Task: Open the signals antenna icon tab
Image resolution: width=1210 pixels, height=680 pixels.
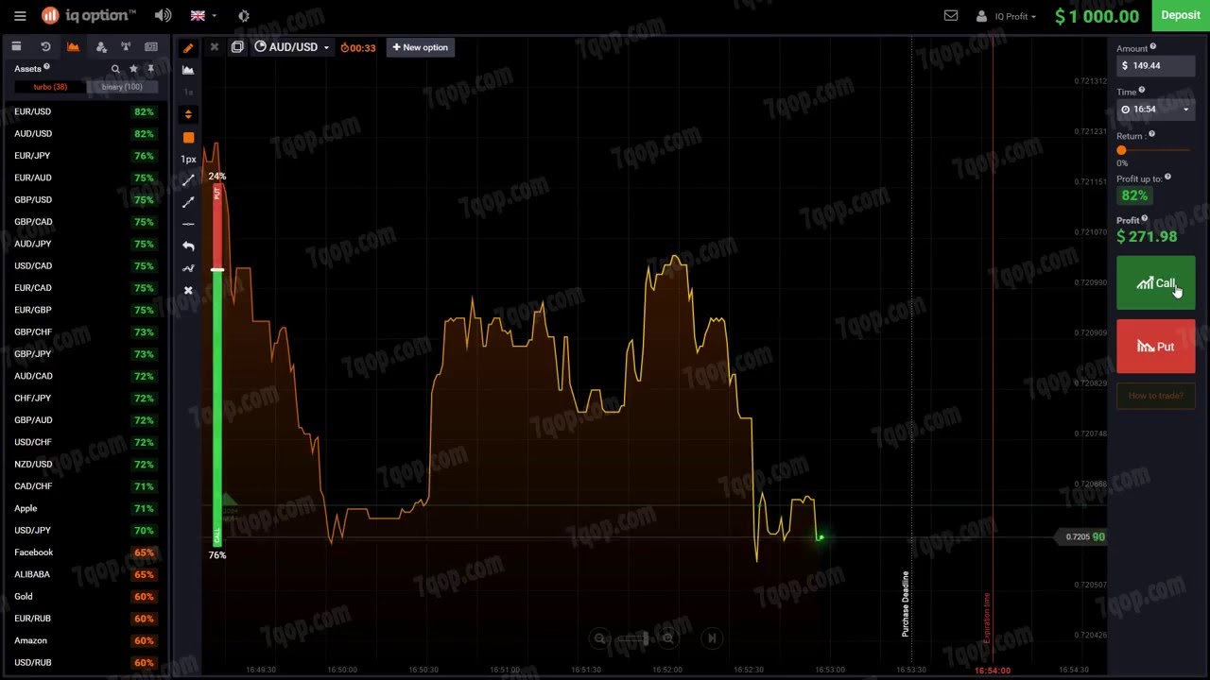Action: (125, 46)
